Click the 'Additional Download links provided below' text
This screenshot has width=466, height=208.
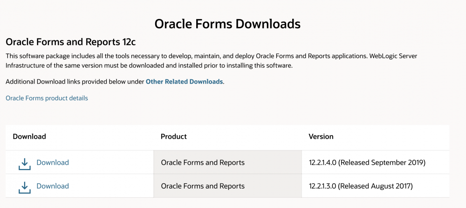coord(75,82)
